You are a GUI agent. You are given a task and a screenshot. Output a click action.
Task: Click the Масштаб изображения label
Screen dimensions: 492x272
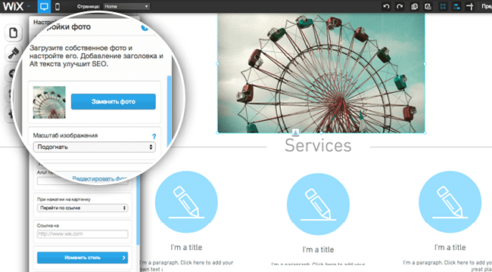tap(65, 136)
